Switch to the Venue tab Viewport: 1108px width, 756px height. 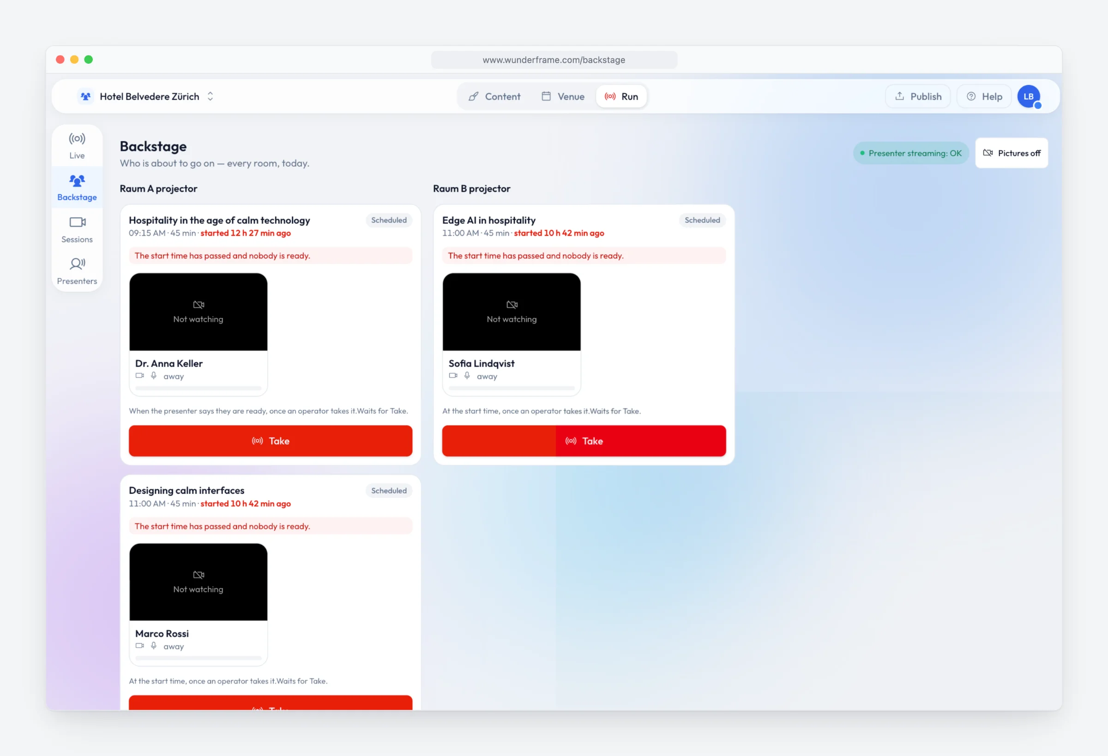[x=563, y=96]
